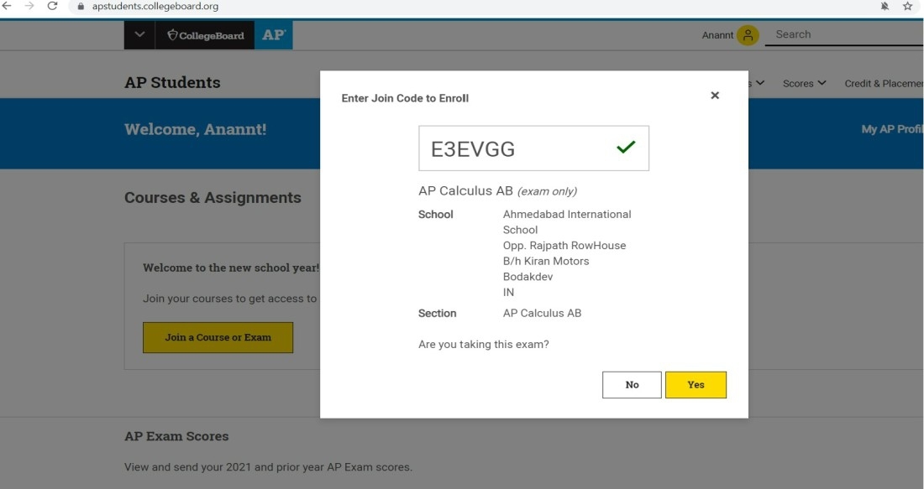Viewport: 924px width, 489px height.
Task: Confirm enrollment with the Yes button
Action: click(x=696, y=385)
